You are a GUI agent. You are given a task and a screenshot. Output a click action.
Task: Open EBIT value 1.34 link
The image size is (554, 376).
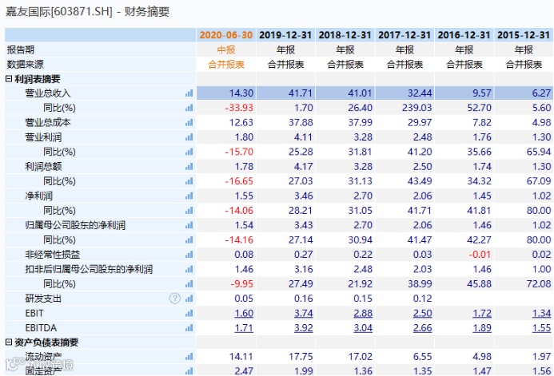pyautogui.click(x=541, y=313)
